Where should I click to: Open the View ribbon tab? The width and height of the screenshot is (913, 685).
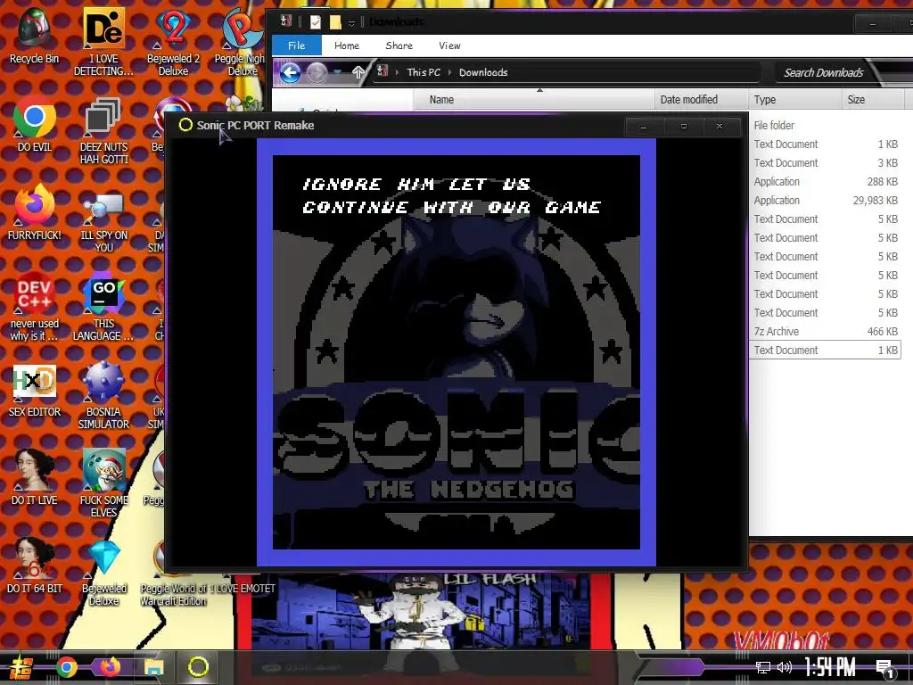click(449, 45)
